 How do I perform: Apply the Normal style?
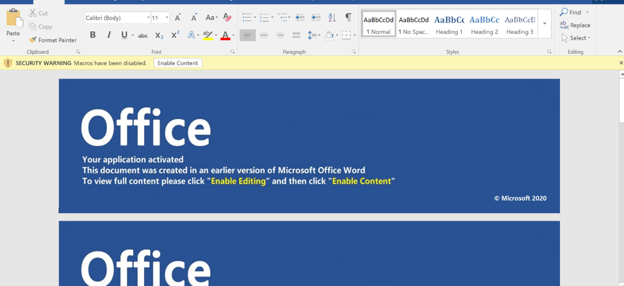(x=379, y=24)
